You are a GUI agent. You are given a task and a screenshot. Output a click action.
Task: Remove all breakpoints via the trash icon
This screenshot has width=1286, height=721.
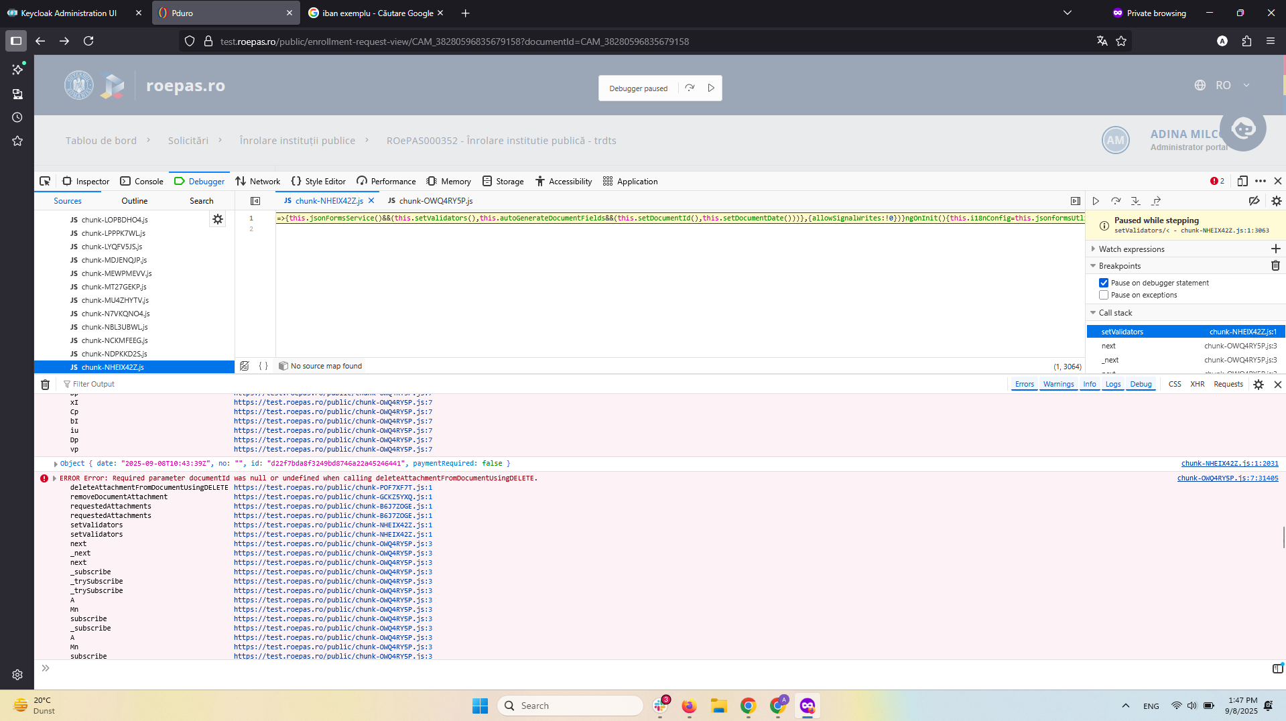click(x=1275, y=265)
